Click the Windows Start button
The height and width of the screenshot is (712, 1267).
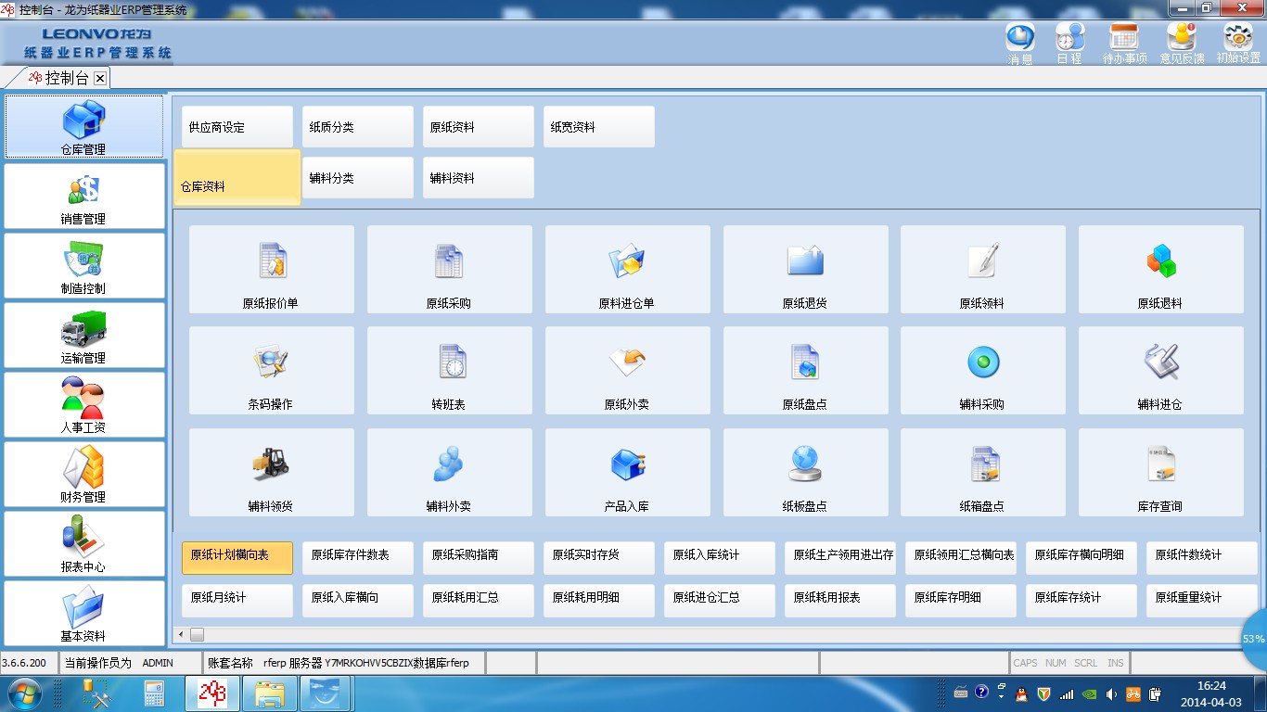coord(25,693)
